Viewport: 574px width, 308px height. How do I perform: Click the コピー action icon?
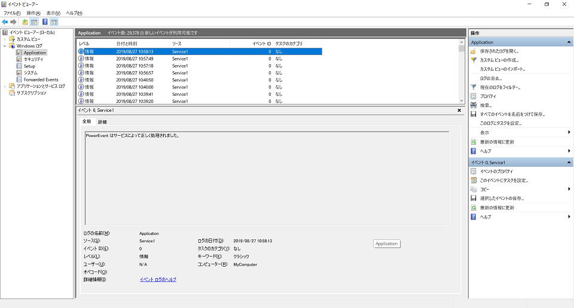point(474,190)
